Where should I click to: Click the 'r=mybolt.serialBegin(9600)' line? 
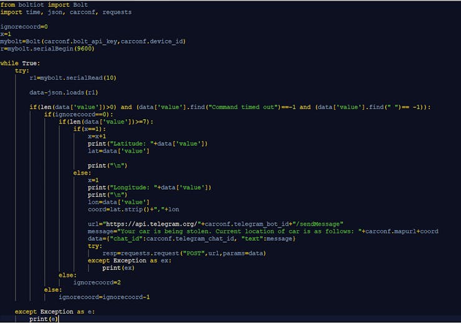coord(47,49)
